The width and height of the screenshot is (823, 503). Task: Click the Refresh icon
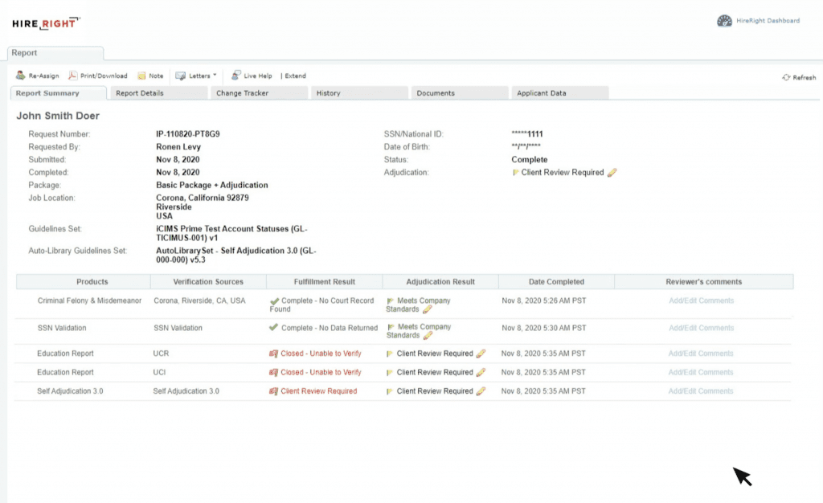(x=786, y=78)
